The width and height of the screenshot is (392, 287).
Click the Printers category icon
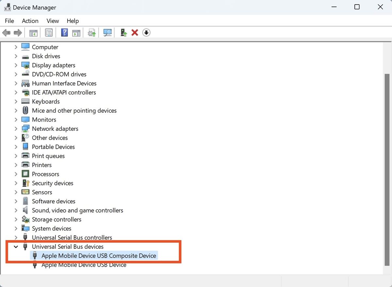[25, 165]
